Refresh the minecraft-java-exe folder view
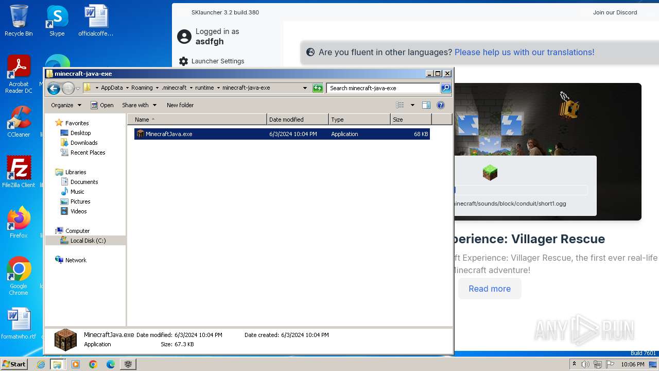Image resolution: width=659 pixels, height=371 pixels. 318,88
